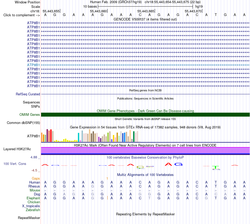Select the Human alignment row label

tap(34, 182)
